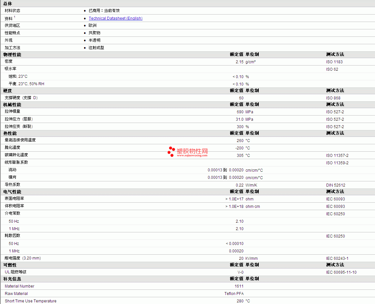This screenshot has height=304, width=375.
Task: Click the 物理性能 section header
Action: [x=12, y=55]
